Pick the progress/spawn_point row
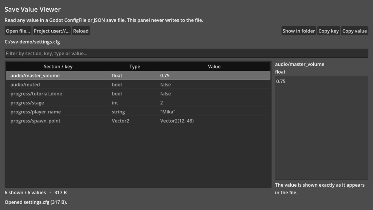The height and width of the screenshot is (210, 373). pos(138,121)
